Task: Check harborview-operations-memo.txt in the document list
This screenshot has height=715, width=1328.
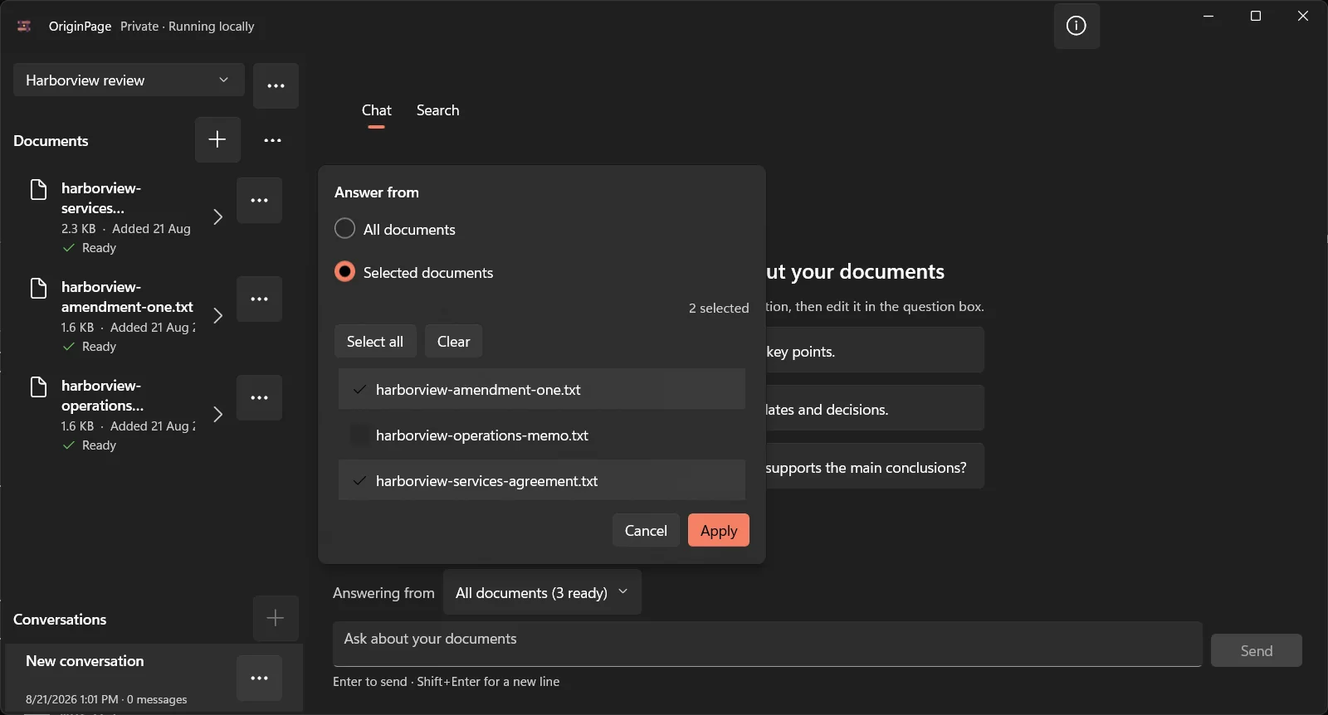Action: click(x=541, y=435)
